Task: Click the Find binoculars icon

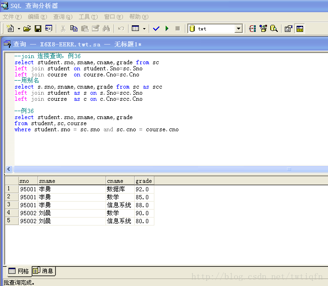Action: [106, 29]
